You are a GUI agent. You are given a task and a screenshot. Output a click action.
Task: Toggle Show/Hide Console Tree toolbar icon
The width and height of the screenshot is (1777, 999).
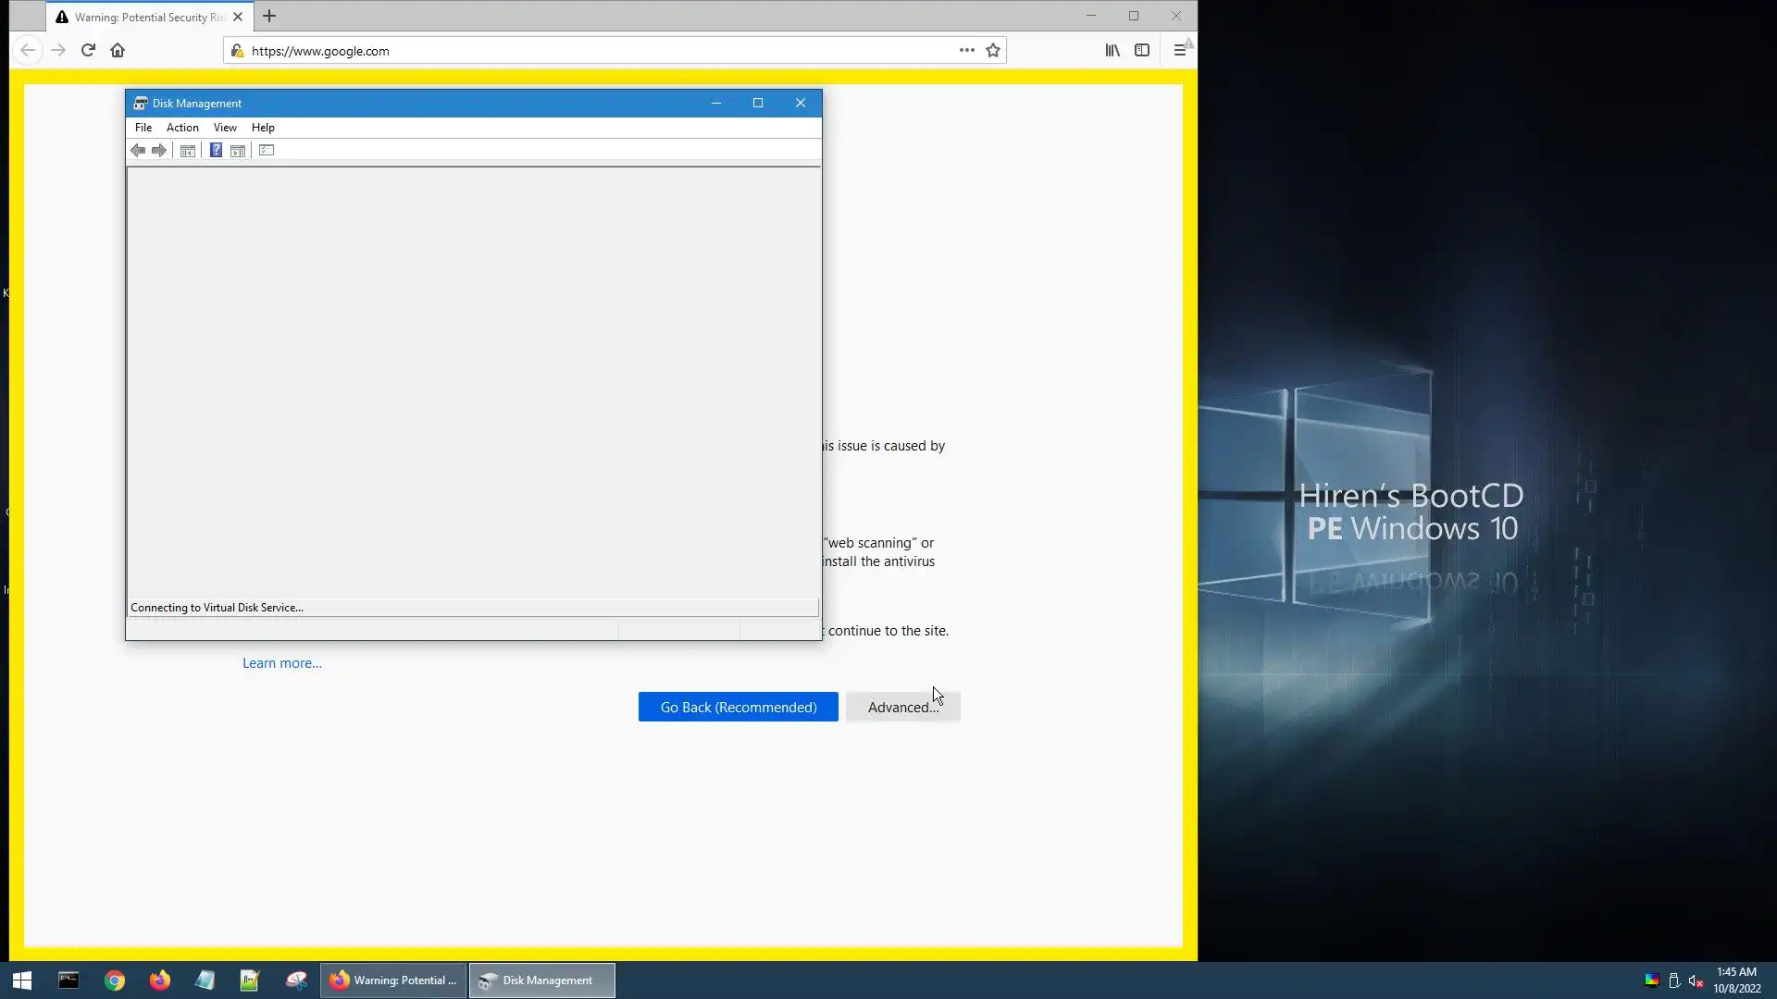pos(188,151)
